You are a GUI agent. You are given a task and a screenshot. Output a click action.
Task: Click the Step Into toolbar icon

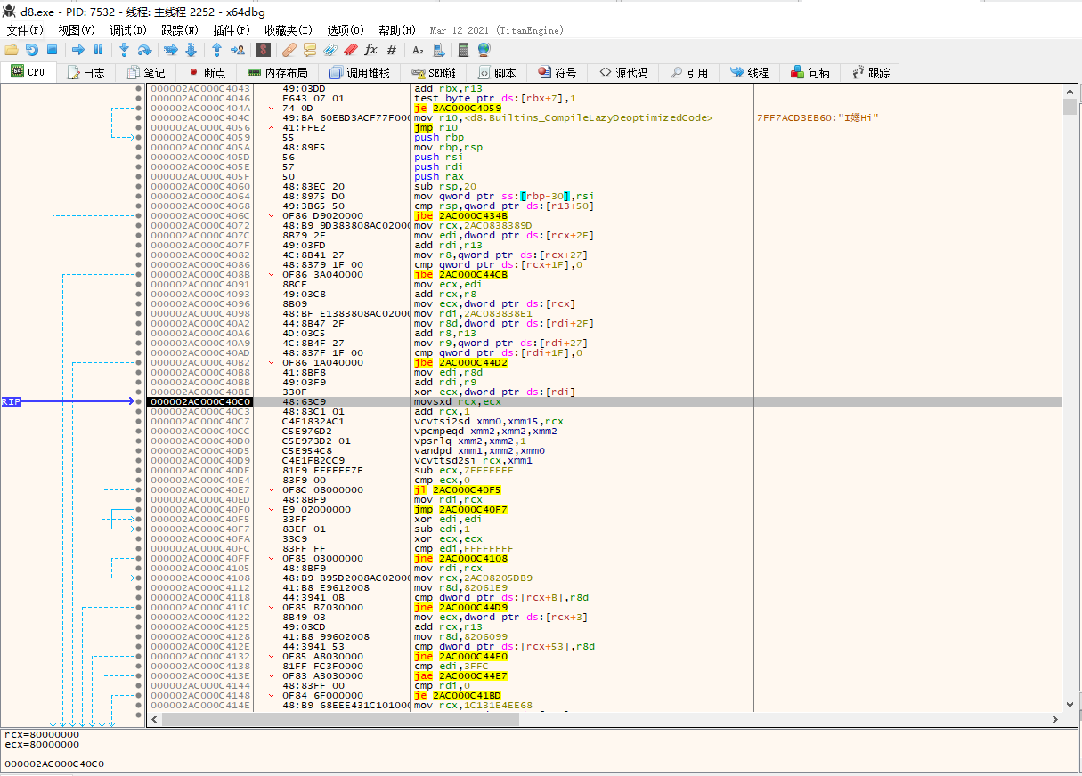coord(123,50)
